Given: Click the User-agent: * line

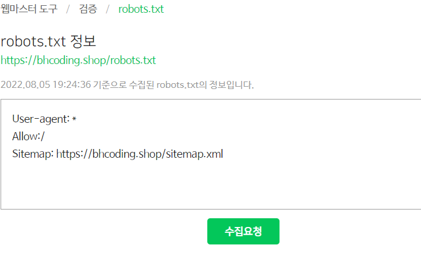Looking at the screenshot, I should click(44, 119).
